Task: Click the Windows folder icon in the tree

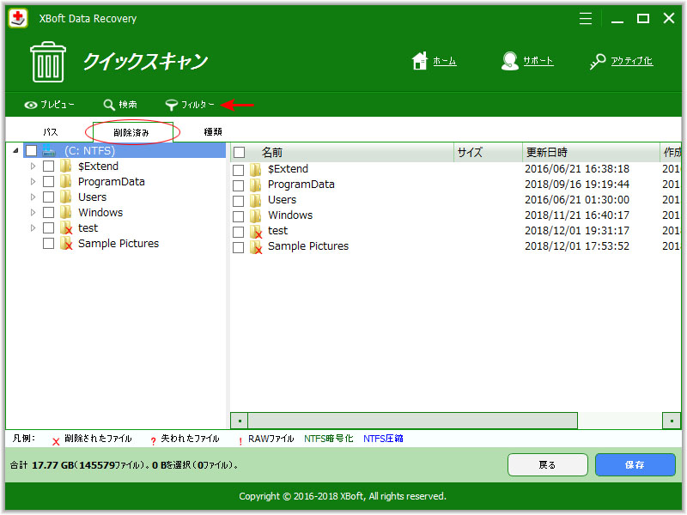Action: 66,212
